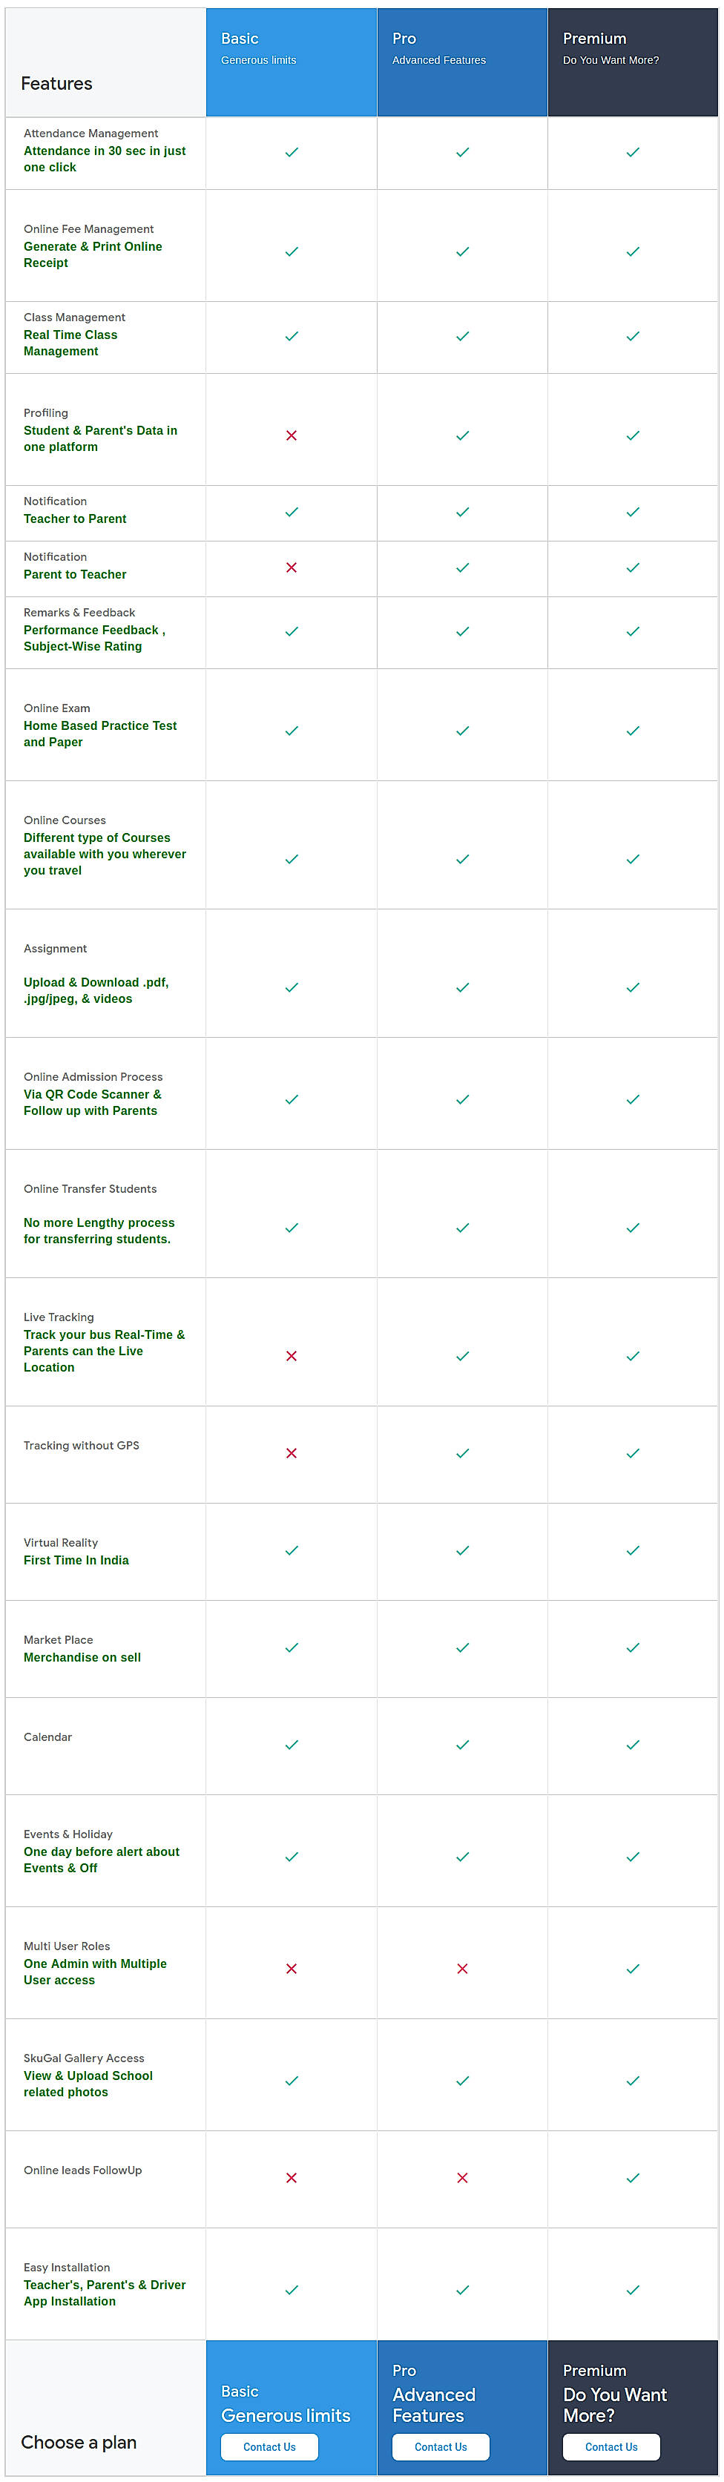The width and height of the screenshot is (724, 2482).
Task: Toggle the red X under Basic Parent to Teacher
Action: (x=290, y=567)
